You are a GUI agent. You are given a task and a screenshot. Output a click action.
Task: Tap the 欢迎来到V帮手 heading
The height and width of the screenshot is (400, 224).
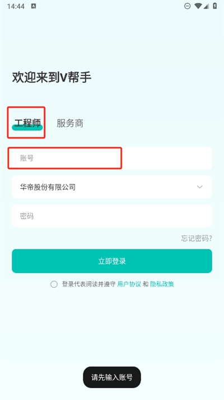point(52,77)
